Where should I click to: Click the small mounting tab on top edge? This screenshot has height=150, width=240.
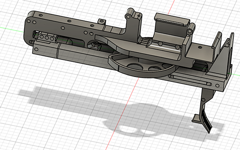click(x=102, y=22)
